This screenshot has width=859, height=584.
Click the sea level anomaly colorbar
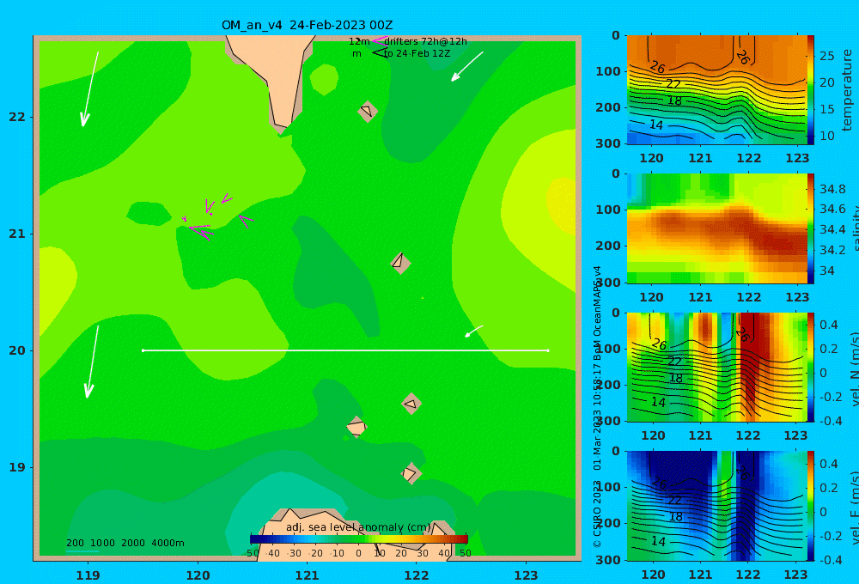(359, 538)
